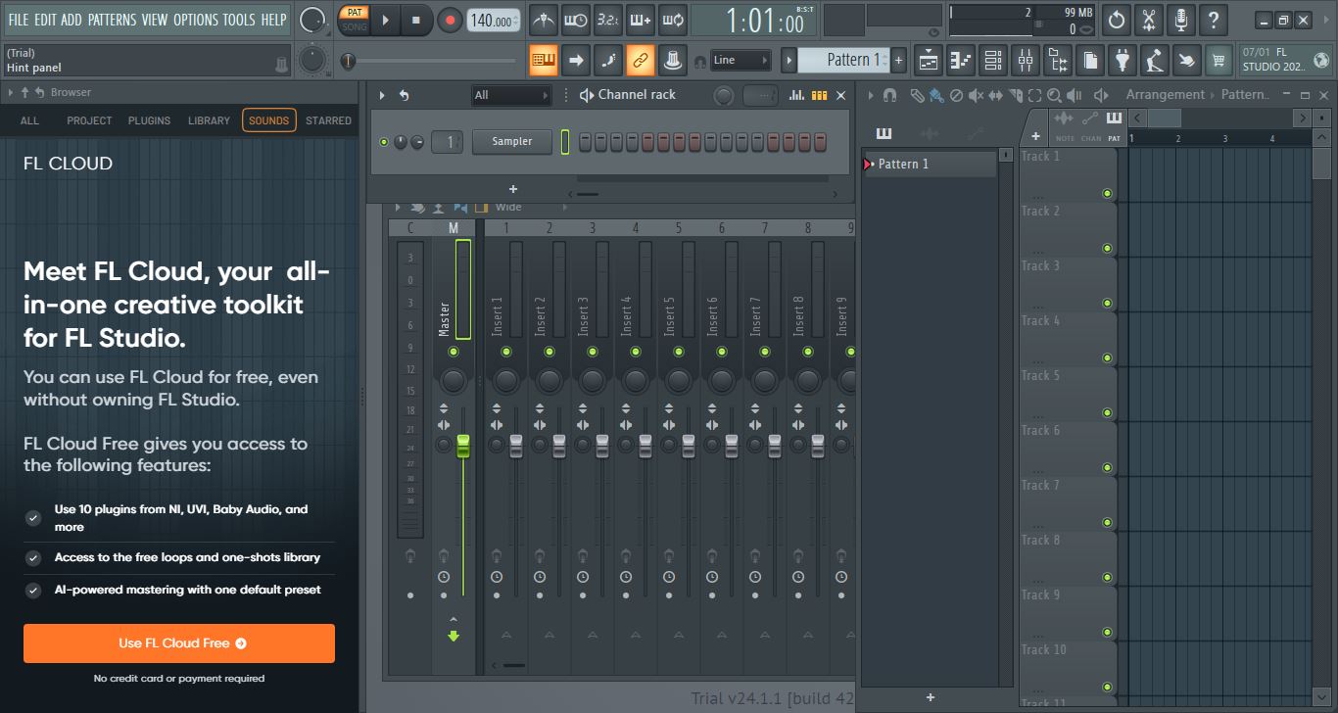Mute playlist Track 5 green light

coord(1107,413)
